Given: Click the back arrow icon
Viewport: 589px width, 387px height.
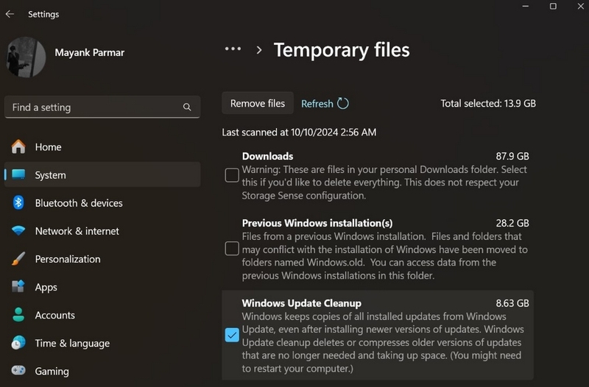Looking at the screenshot, I should coord(10,14).
